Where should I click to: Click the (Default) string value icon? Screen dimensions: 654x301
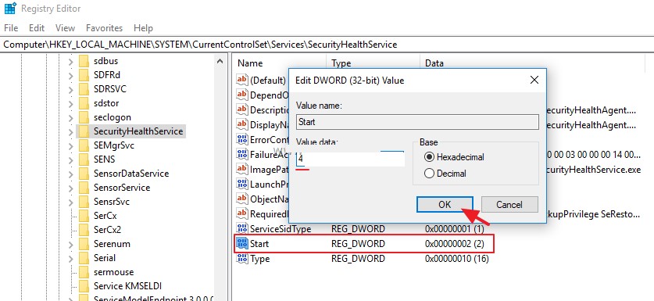click(x=242, y=80)
